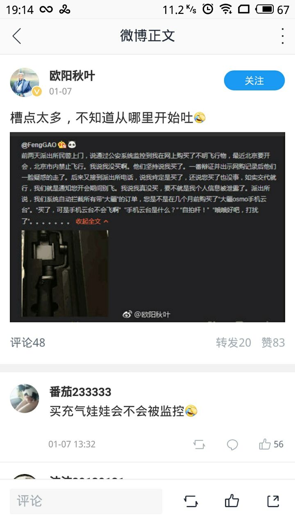Open the @FengGAO mention in the image

pos(39,145)
